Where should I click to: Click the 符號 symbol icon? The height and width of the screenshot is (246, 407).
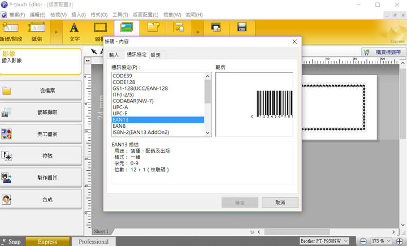[7, 156]
